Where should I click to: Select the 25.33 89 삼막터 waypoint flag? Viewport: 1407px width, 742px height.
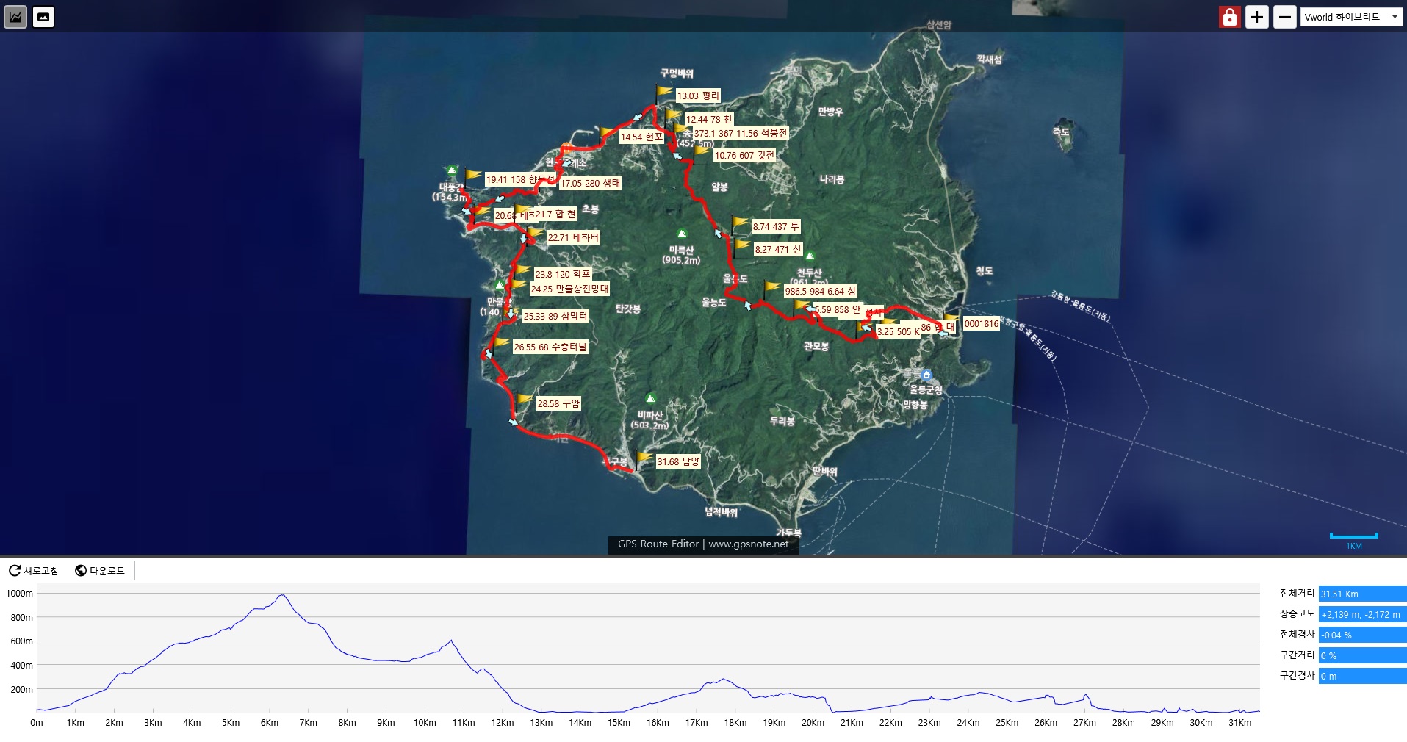[511, 315]
